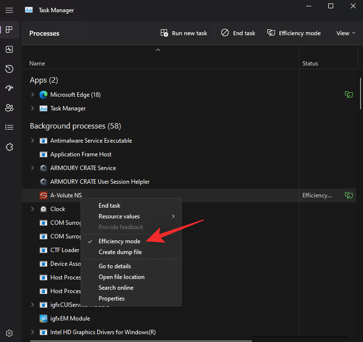Select Open file location menu entry

click(121, 277)
